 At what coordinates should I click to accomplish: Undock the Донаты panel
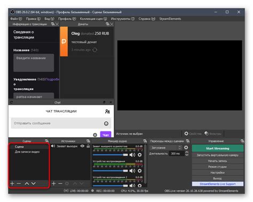[x=107, y=24]
